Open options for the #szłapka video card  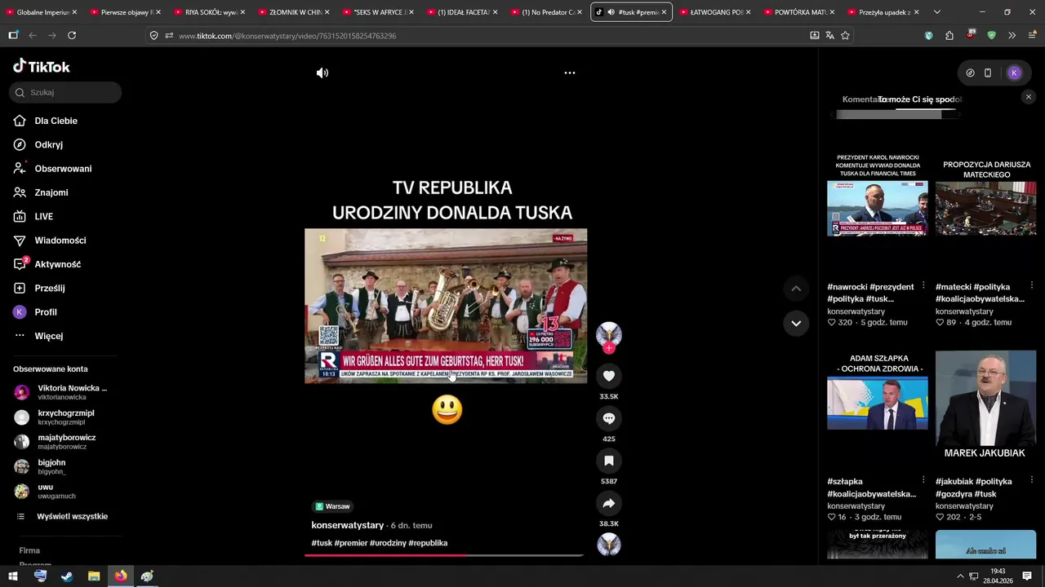pyautogui.click(x=923, y=480)
